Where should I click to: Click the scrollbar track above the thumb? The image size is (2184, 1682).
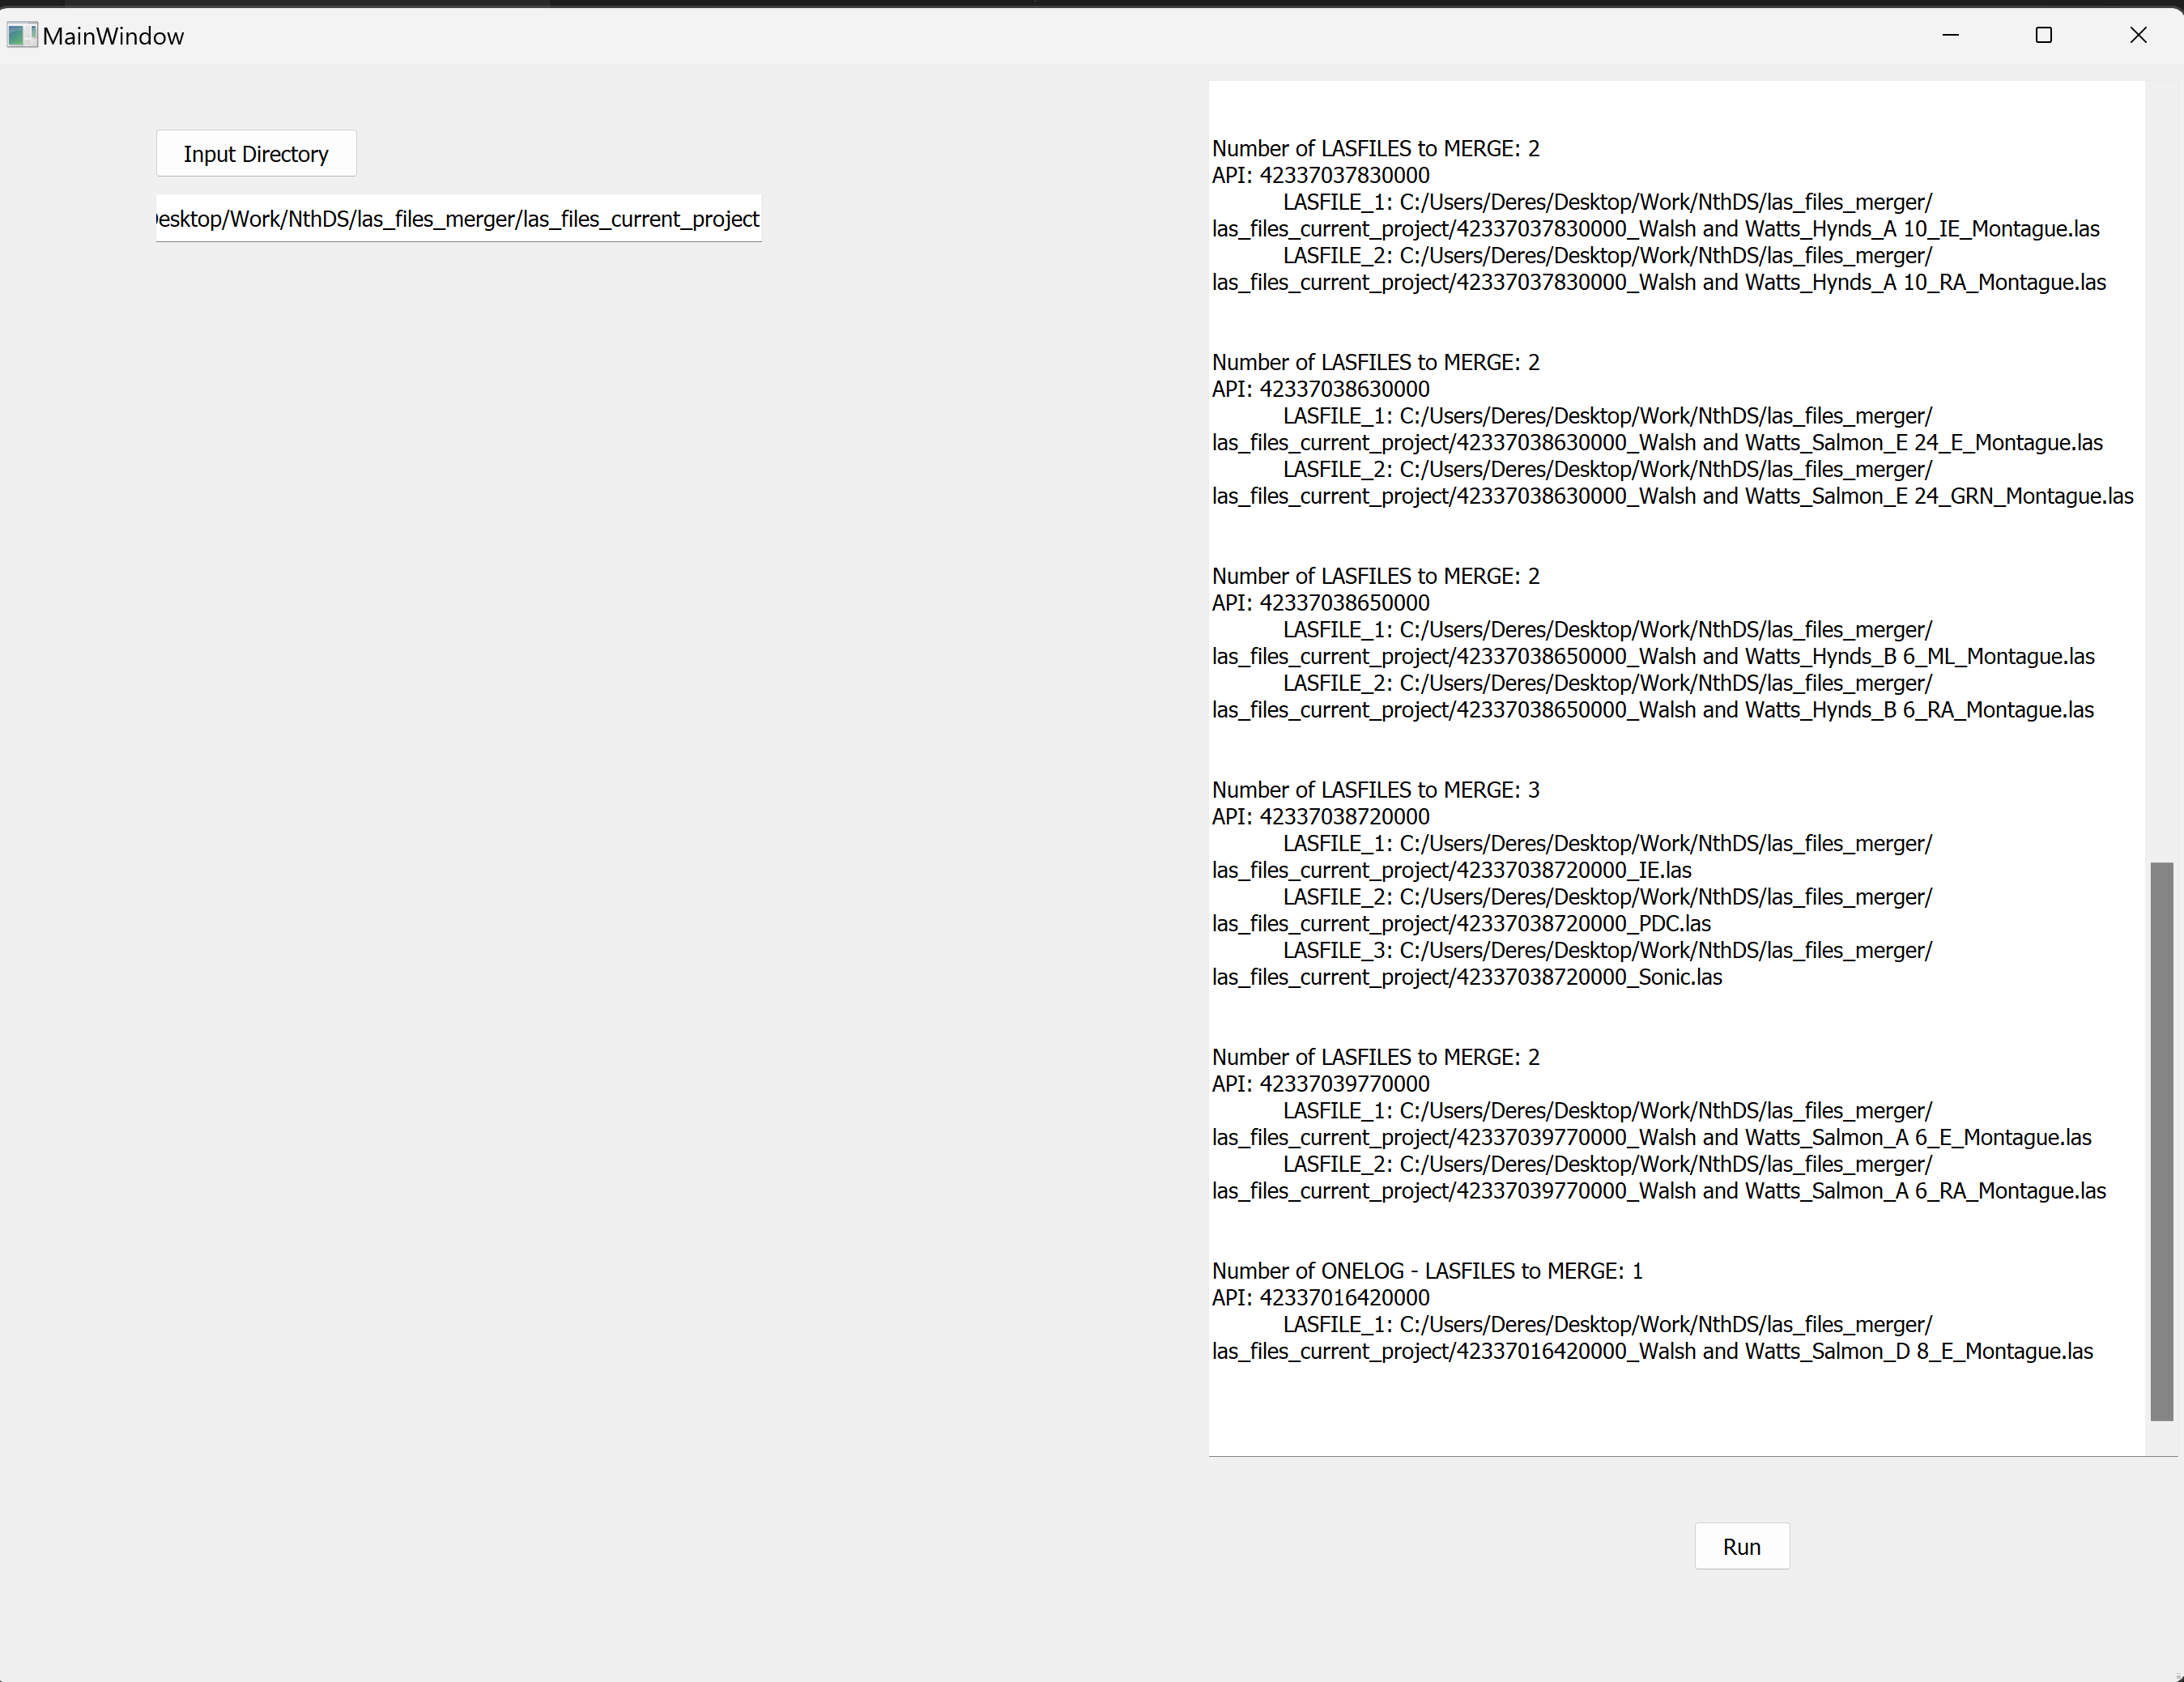[2161, 470]
